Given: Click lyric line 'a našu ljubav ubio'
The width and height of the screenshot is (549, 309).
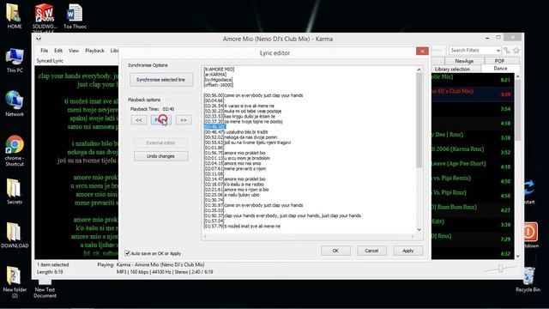Looking at the screenshot, I should (232, 195).
